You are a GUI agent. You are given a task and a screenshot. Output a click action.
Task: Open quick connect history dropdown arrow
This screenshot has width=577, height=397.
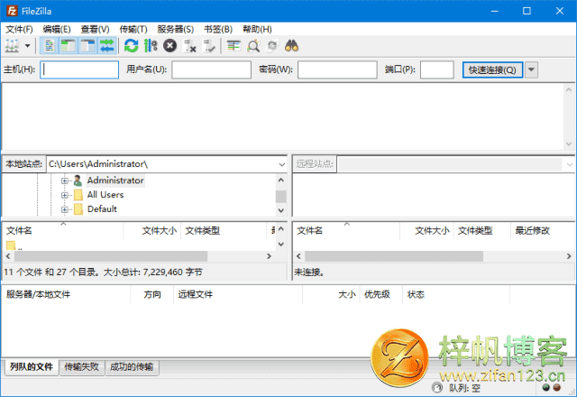coord(531,69)
